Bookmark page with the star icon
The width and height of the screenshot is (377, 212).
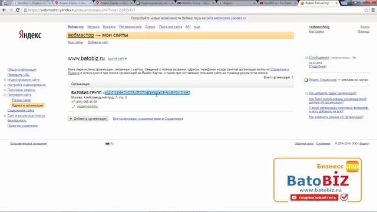(366, 10)
